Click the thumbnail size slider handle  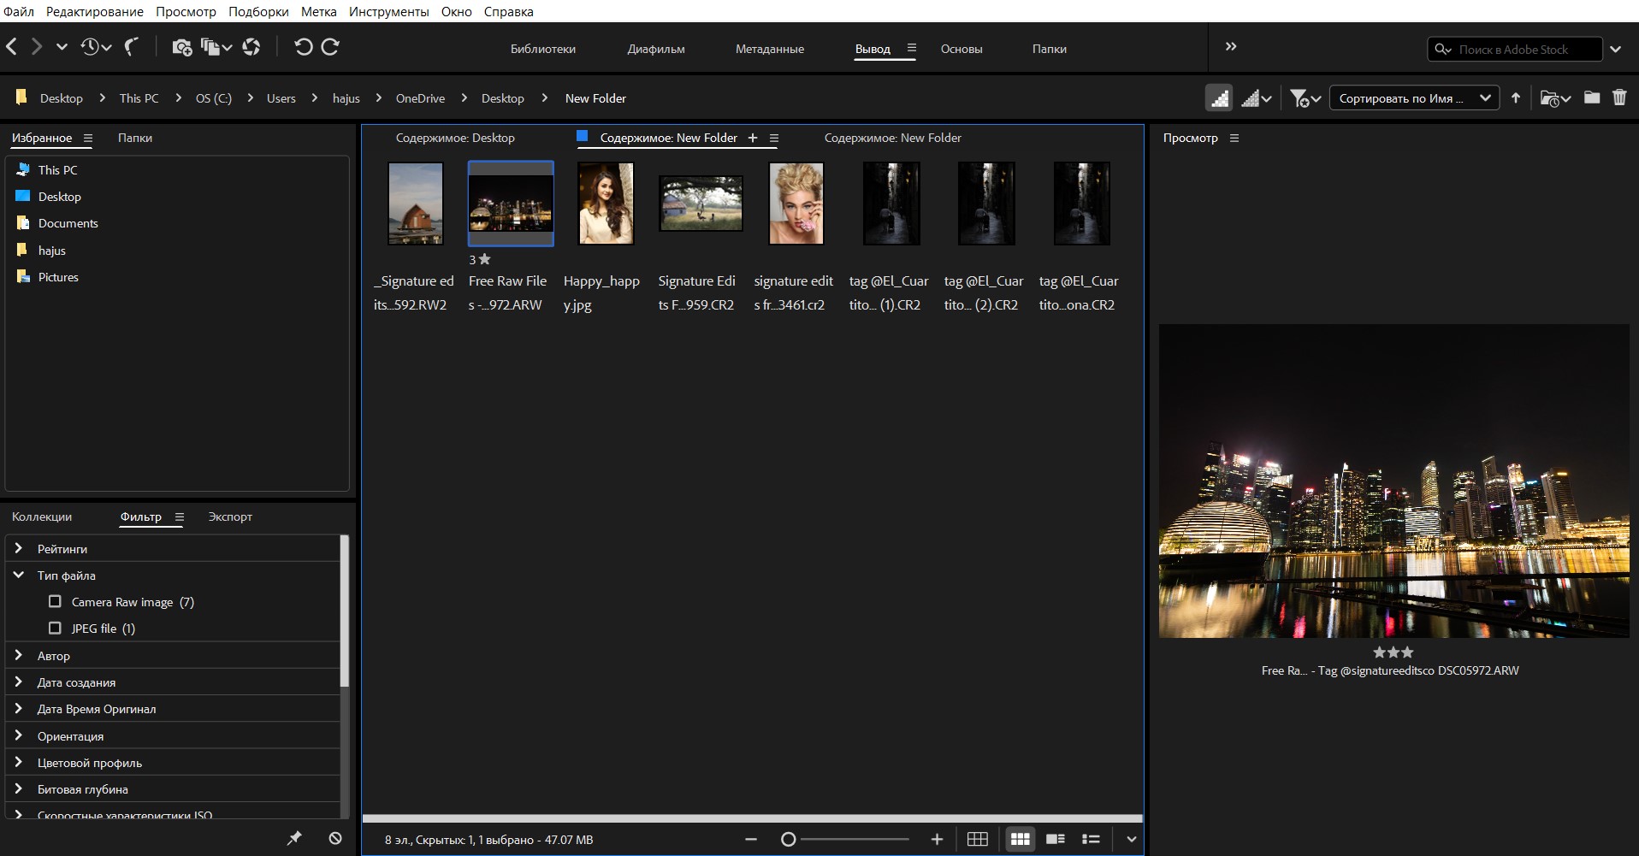tap(789, 840)
